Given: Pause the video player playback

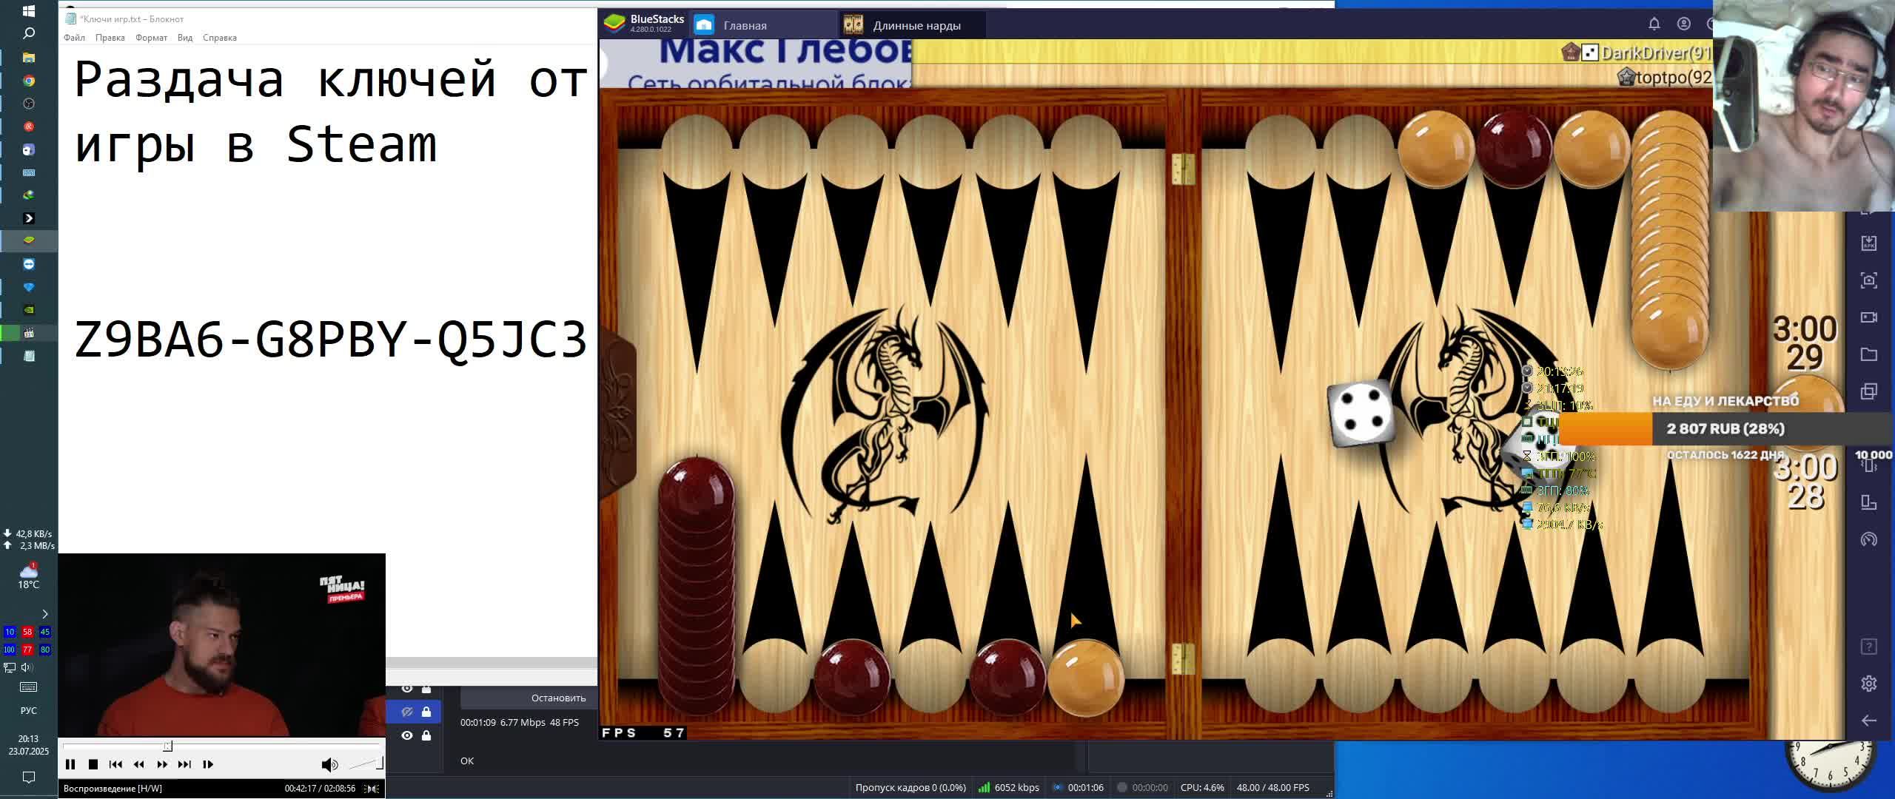Looking at the screenshot, I should pos(70,764).
